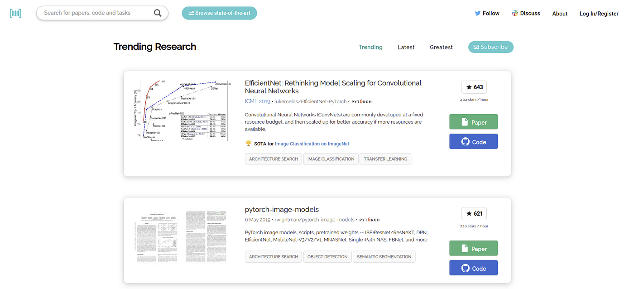Click the Twitter Follow link
The width and height of the screenshot is (634, 289).
[x=487, y=13]
